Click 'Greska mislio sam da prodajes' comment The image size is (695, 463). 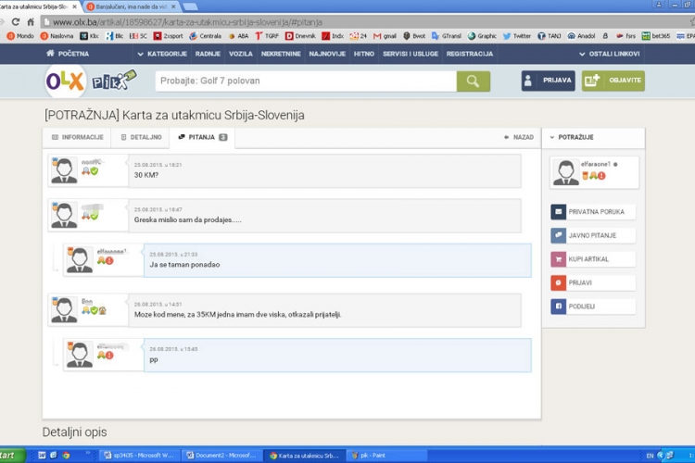pyautogui.click(x=187, y=219)
